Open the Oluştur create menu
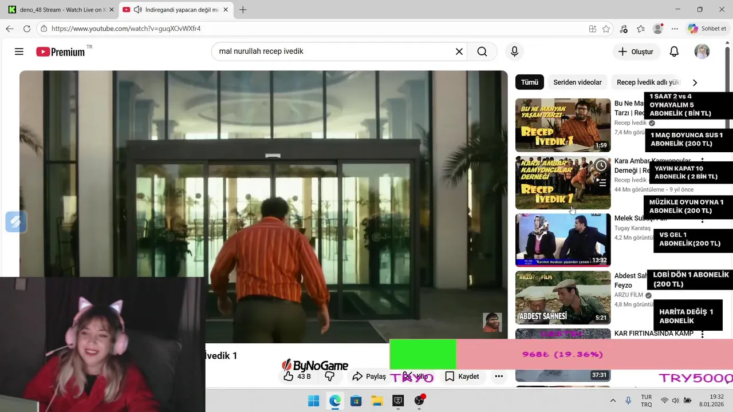733x412 pixels. (x=636, y=51)
